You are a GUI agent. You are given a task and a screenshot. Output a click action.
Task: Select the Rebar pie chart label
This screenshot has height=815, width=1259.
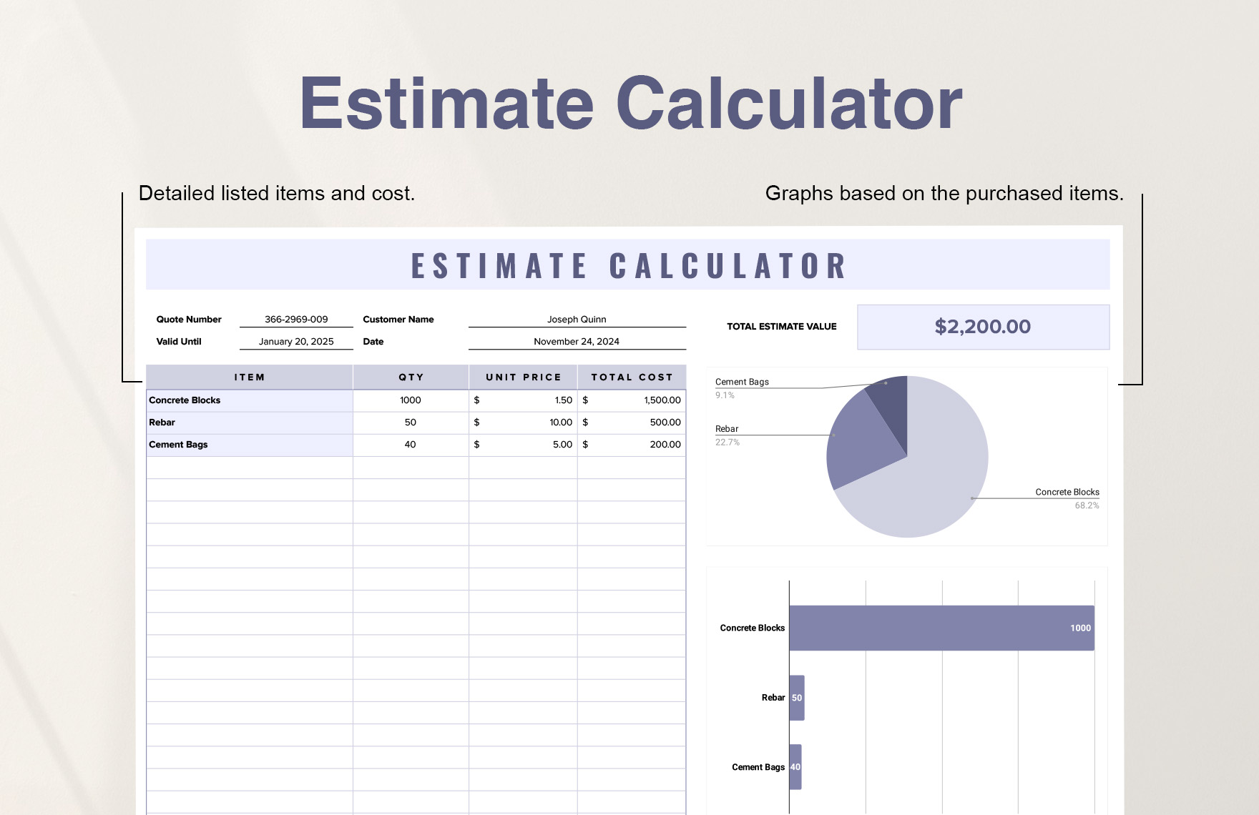coord(727,429)
